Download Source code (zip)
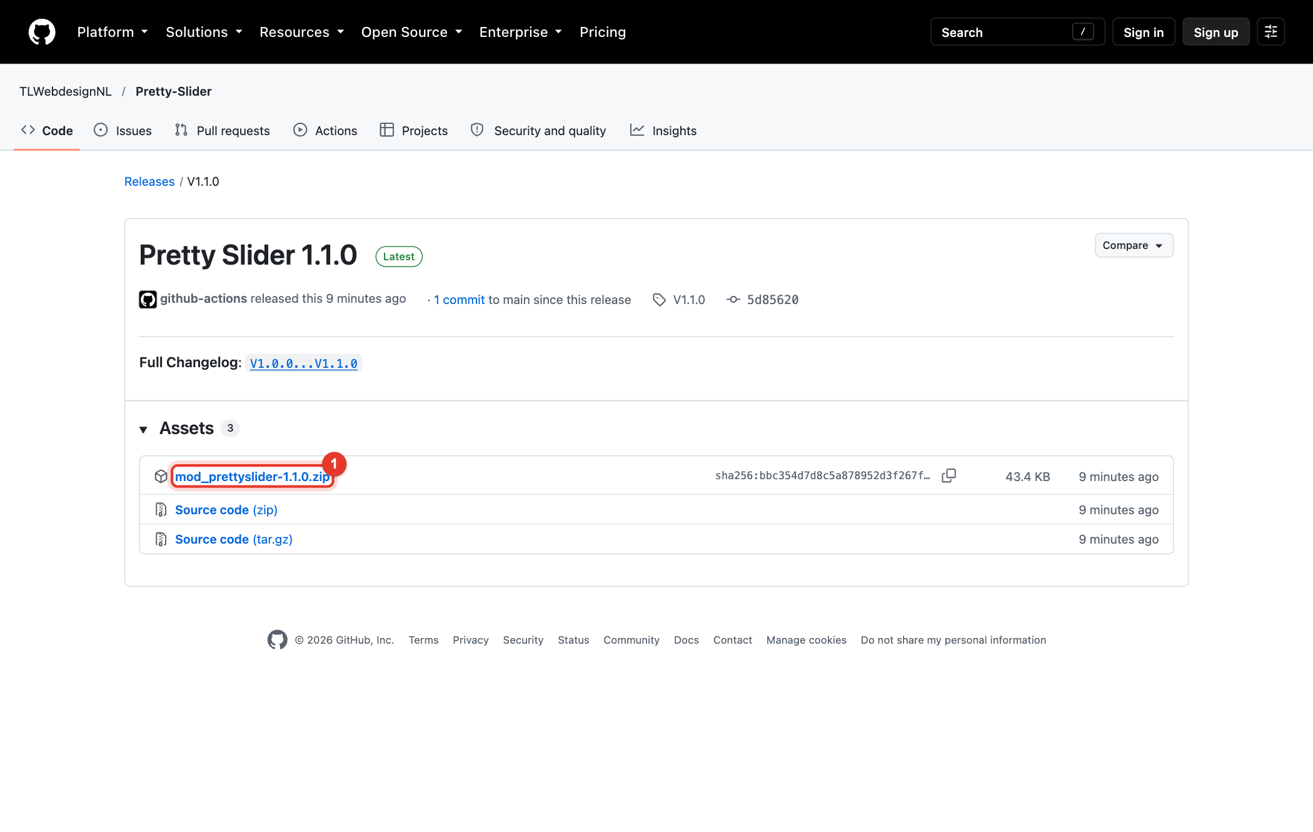This screenshot has height=832, width=1313. [x=226, y=510]
